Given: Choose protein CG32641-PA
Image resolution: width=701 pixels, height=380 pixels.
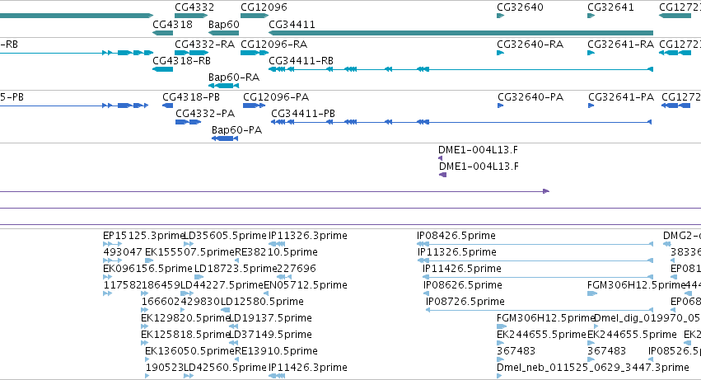Looking at the screenshot, I should (620, 97).
